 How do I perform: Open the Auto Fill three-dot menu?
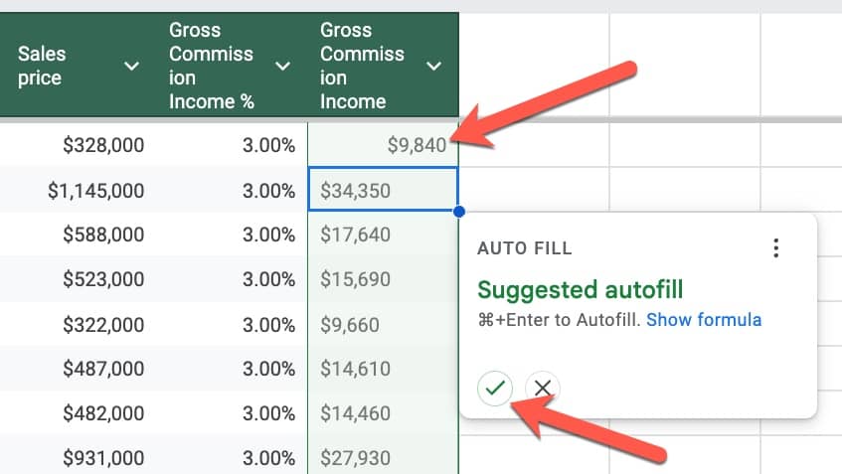click(x=776, y=248)
